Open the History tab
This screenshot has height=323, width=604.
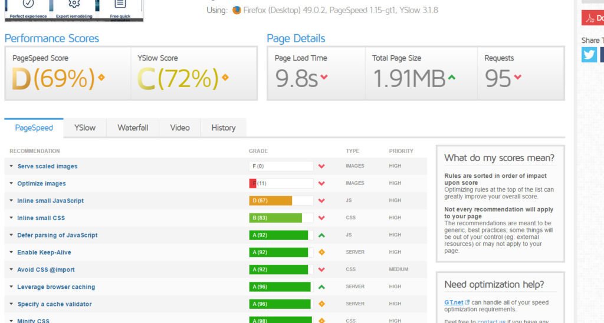pos(223,128)
